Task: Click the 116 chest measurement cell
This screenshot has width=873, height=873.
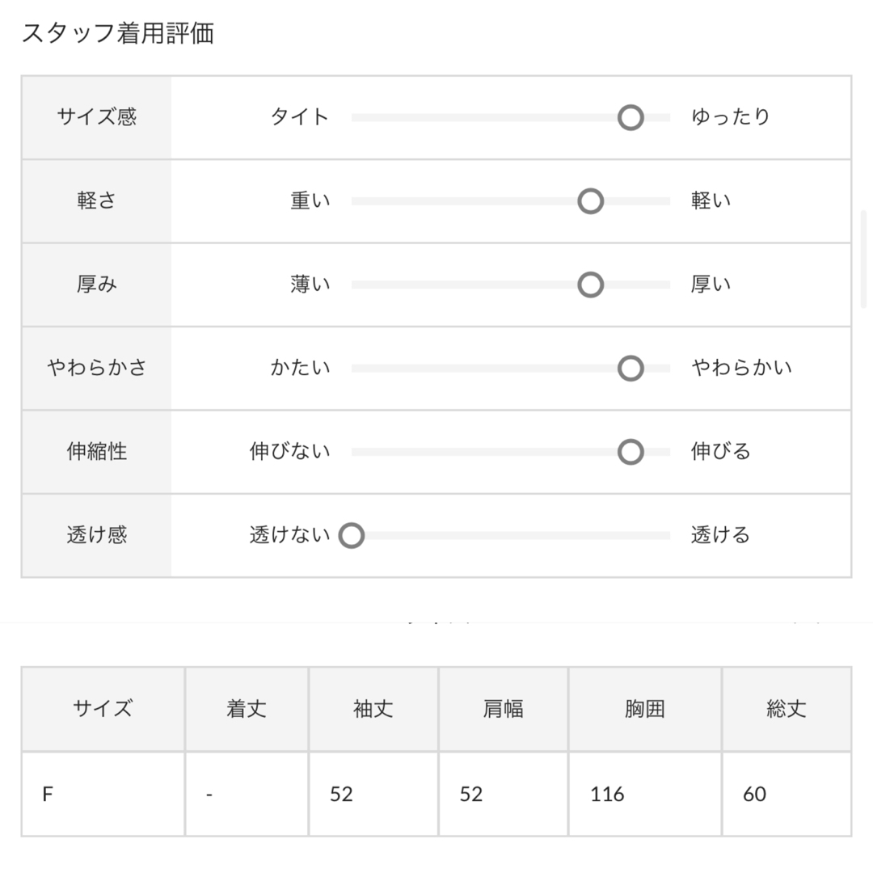Action: pyautogui.click(x=645, y=794)
